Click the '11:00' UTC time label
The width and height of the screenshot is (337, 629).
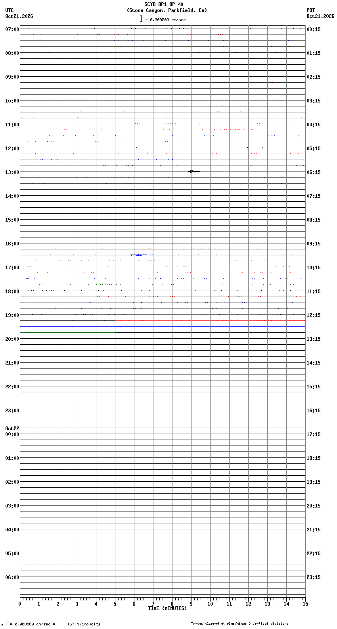pos(12,125)
